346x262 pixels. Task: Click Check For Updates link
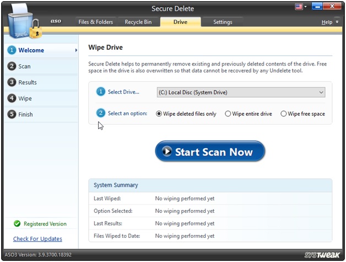tap(37, 239)
